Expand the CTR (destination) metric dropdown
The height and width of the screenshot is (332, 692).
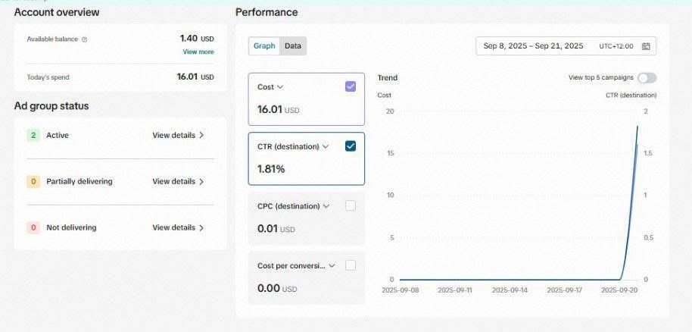pyautogui.click(x=326, y=146)
